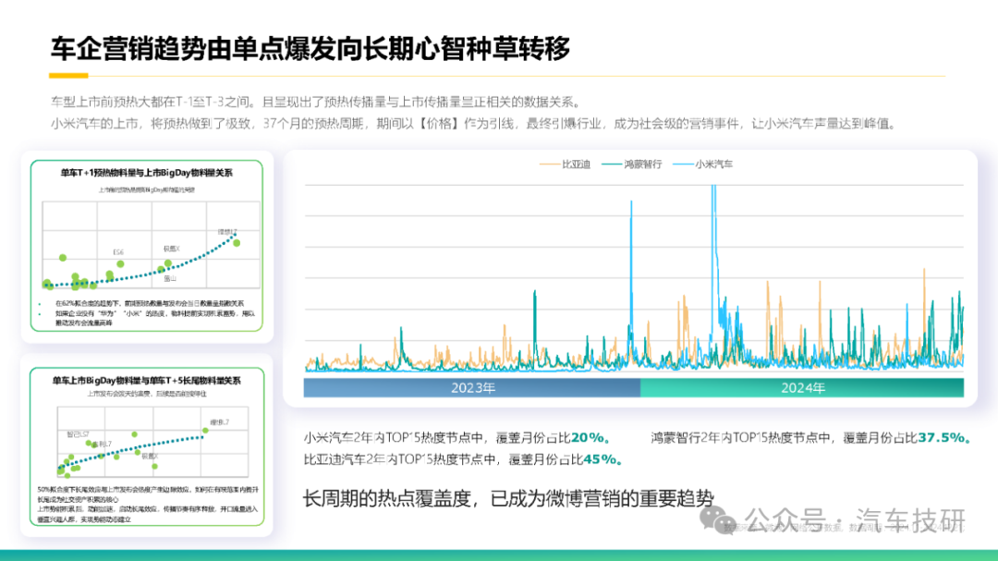Click the 小米汽车 legend entry

click(x=702, y=165)
